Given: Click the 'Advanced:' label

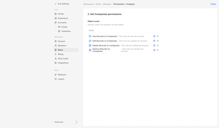Looking at the screenshot, I should [59, 122].
